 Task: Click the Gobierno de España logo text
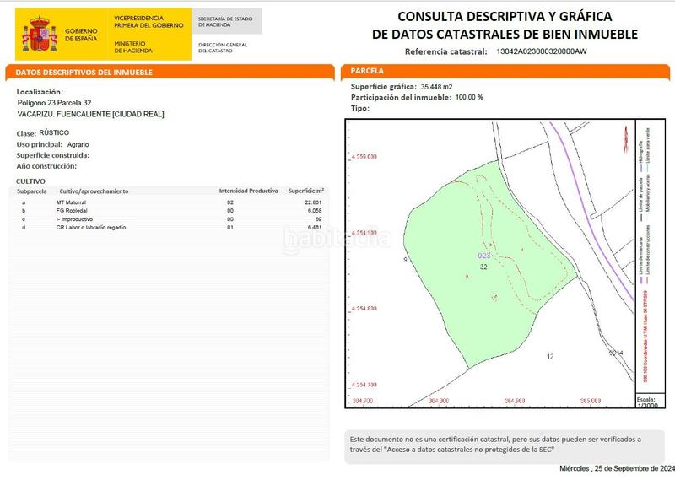81,34
